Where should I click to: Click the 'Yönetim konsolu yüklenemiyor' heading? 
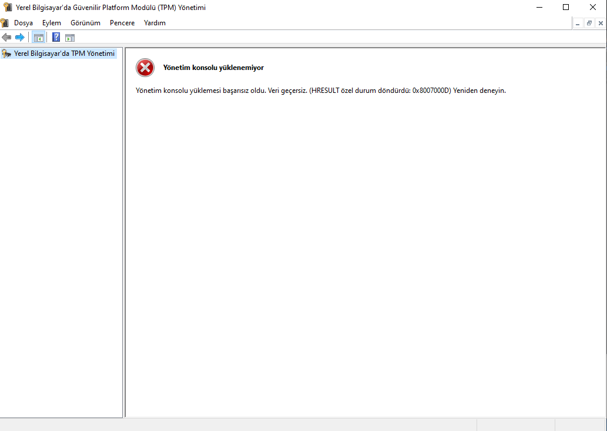pos(213,68)
